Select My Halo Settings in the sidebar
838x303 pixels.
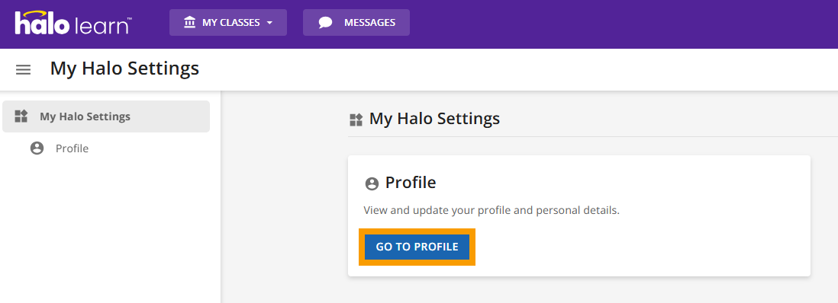click(106, 116)
